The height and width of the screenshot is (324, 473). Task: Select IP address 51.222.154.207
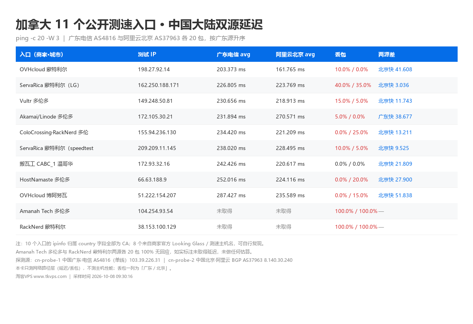157,195
